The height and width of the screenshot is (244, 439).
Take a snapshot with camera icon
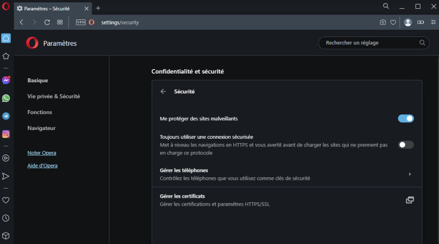[383, 22]
